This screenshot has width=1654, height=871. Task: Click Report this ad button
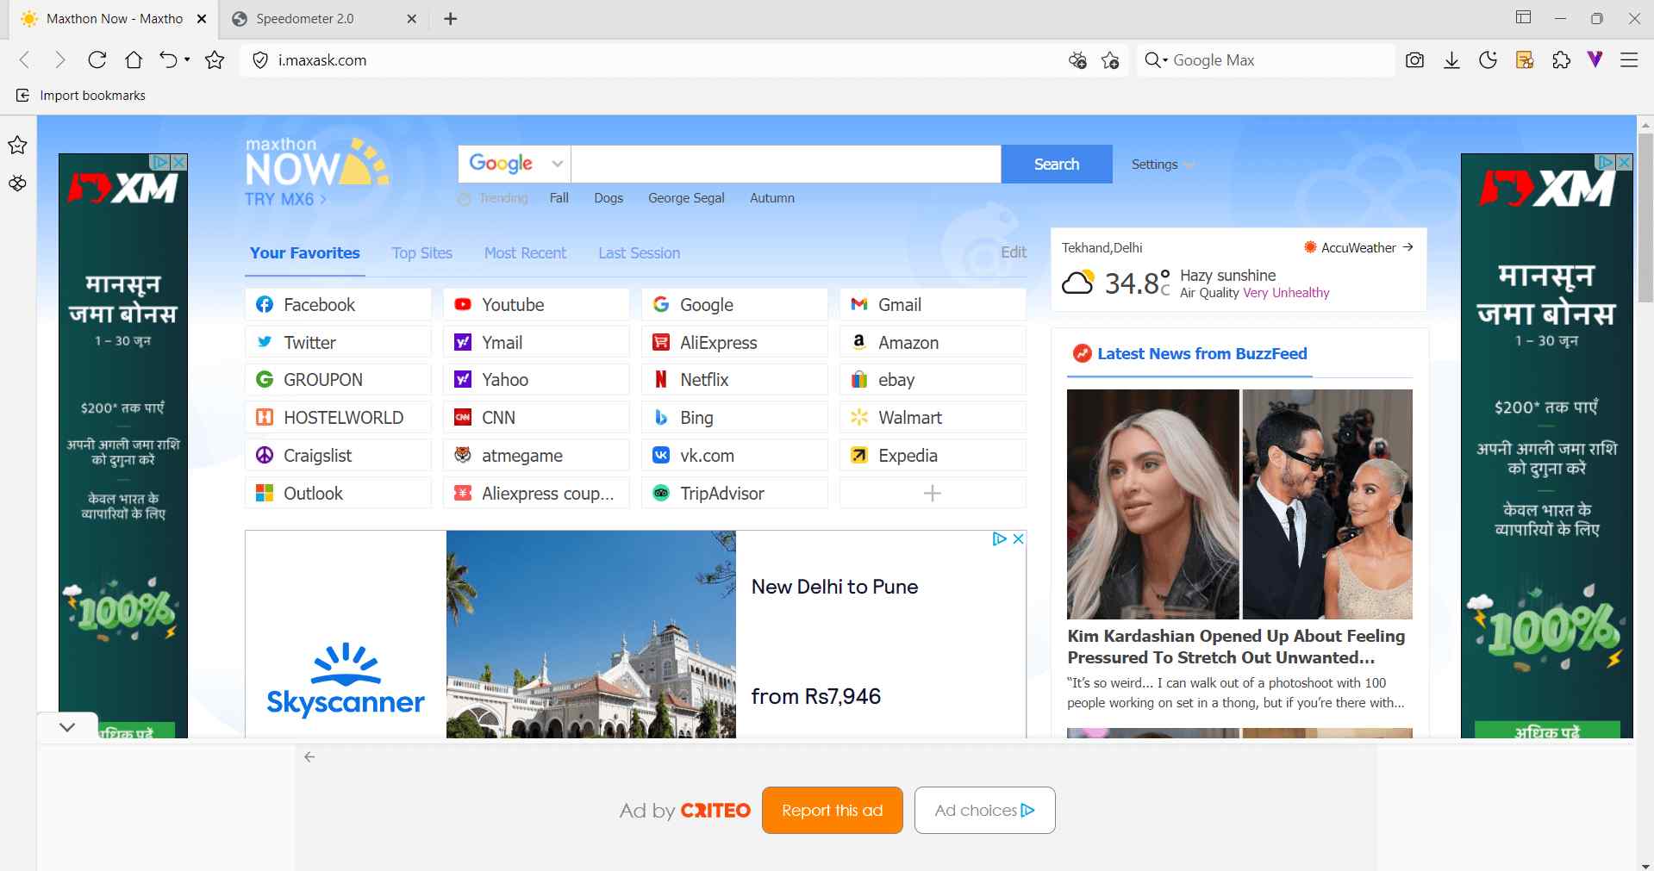point(832,810)
